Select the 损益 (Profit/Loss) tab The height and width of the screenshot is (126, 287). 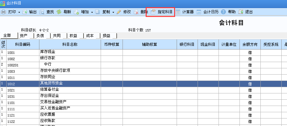[107, 36]
